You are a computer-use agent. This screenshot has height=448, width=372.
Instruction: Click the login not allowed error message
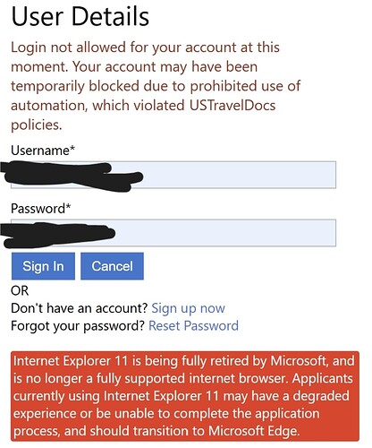(156, 86)
